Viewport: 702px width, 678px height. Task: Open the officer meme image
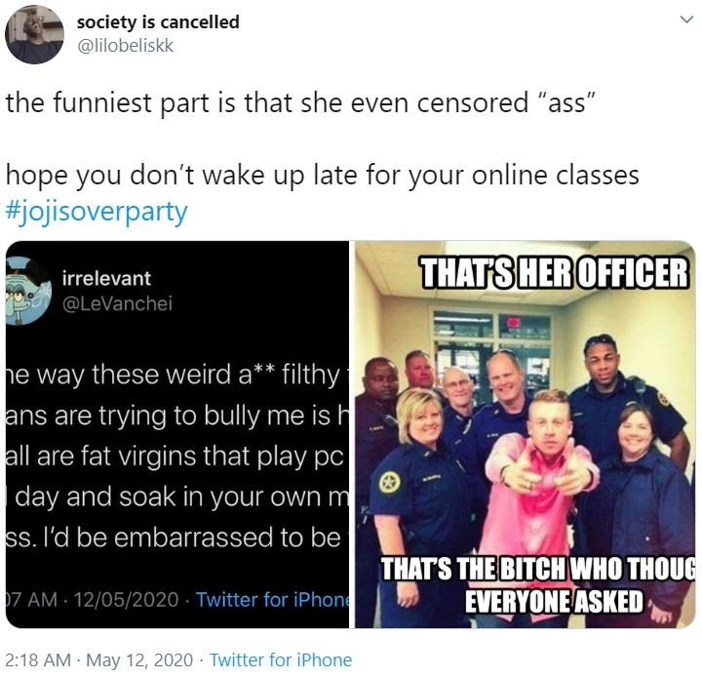pos(526,434)
